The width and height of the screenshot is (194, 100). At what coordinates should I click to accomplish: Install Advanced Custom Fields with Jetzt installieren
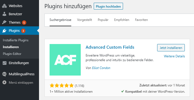(171, 48)
